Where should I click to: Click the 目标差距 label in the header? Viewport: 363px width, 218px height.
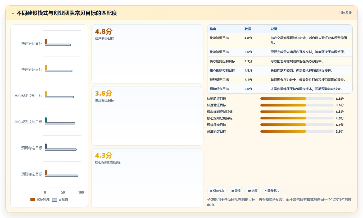point(345,13)
